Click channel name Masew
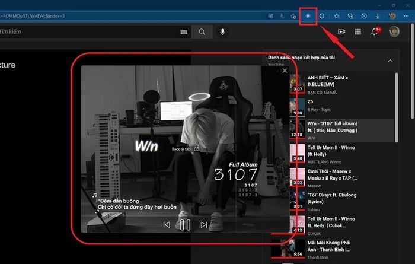 pyautogui.click(x=314, y=186)
